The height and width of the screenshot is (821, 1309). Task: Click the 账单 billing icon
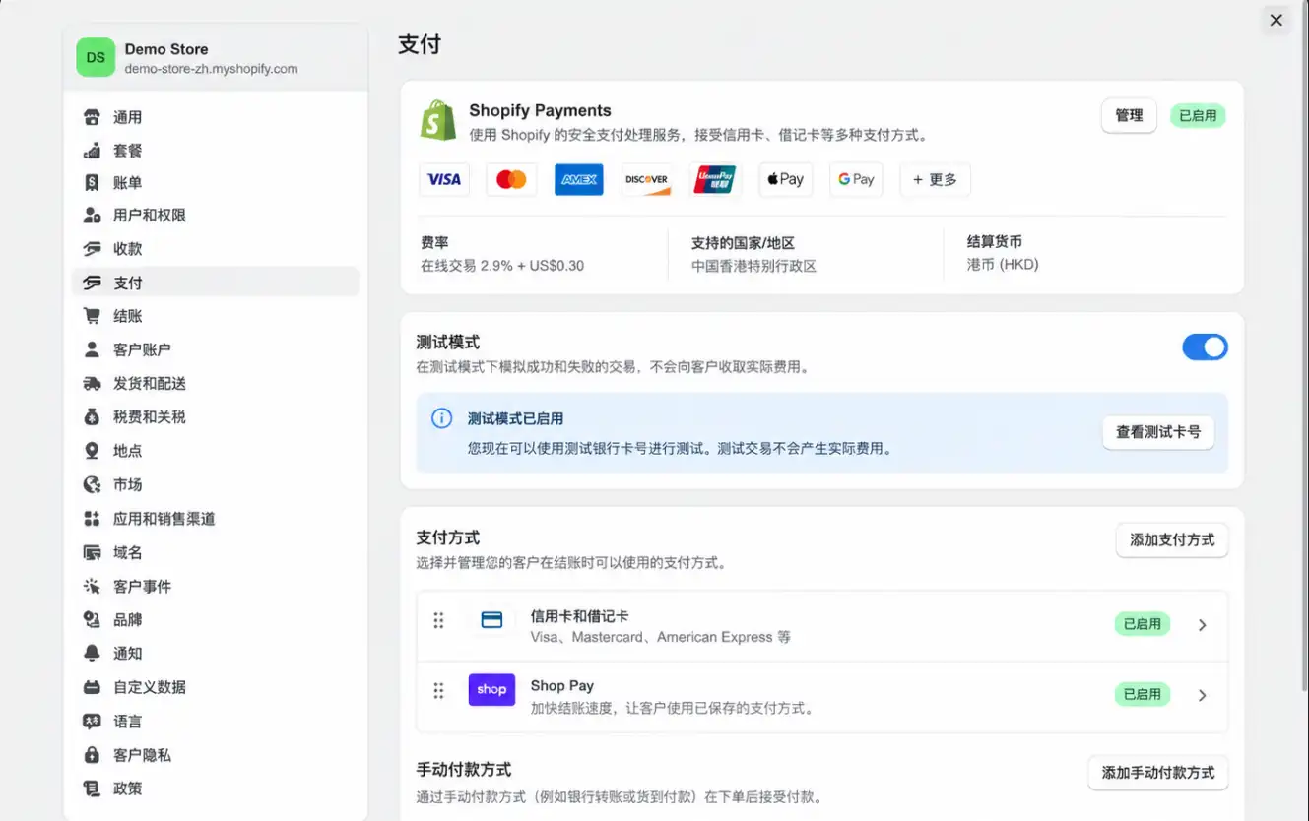[92, 182]
